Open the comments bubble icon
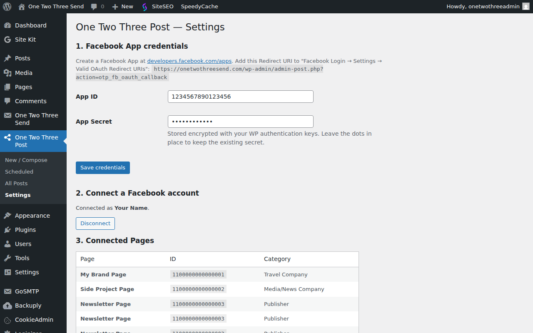Screen dimensions: 533x333 94,7
